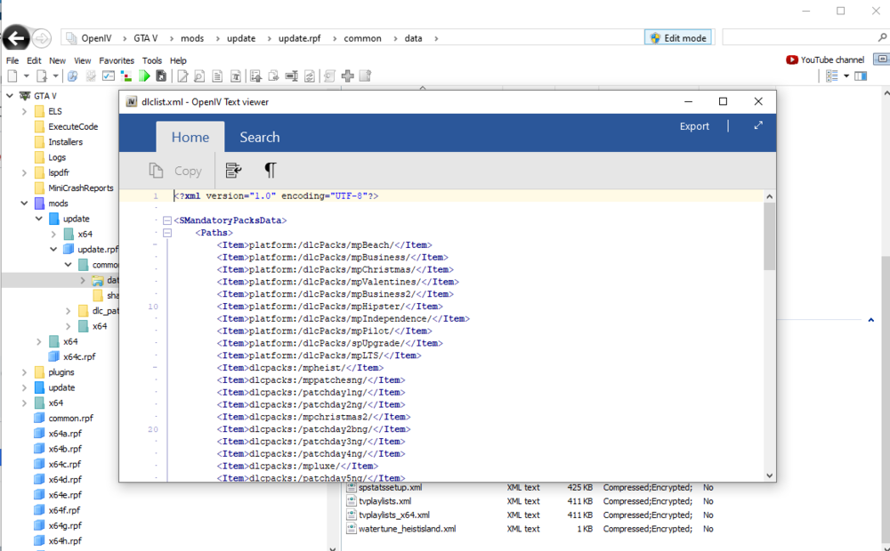Open the search magnifier in the address bar
Image resolution: width=890 pixels, height=551 pixels.
coord(880,37)
